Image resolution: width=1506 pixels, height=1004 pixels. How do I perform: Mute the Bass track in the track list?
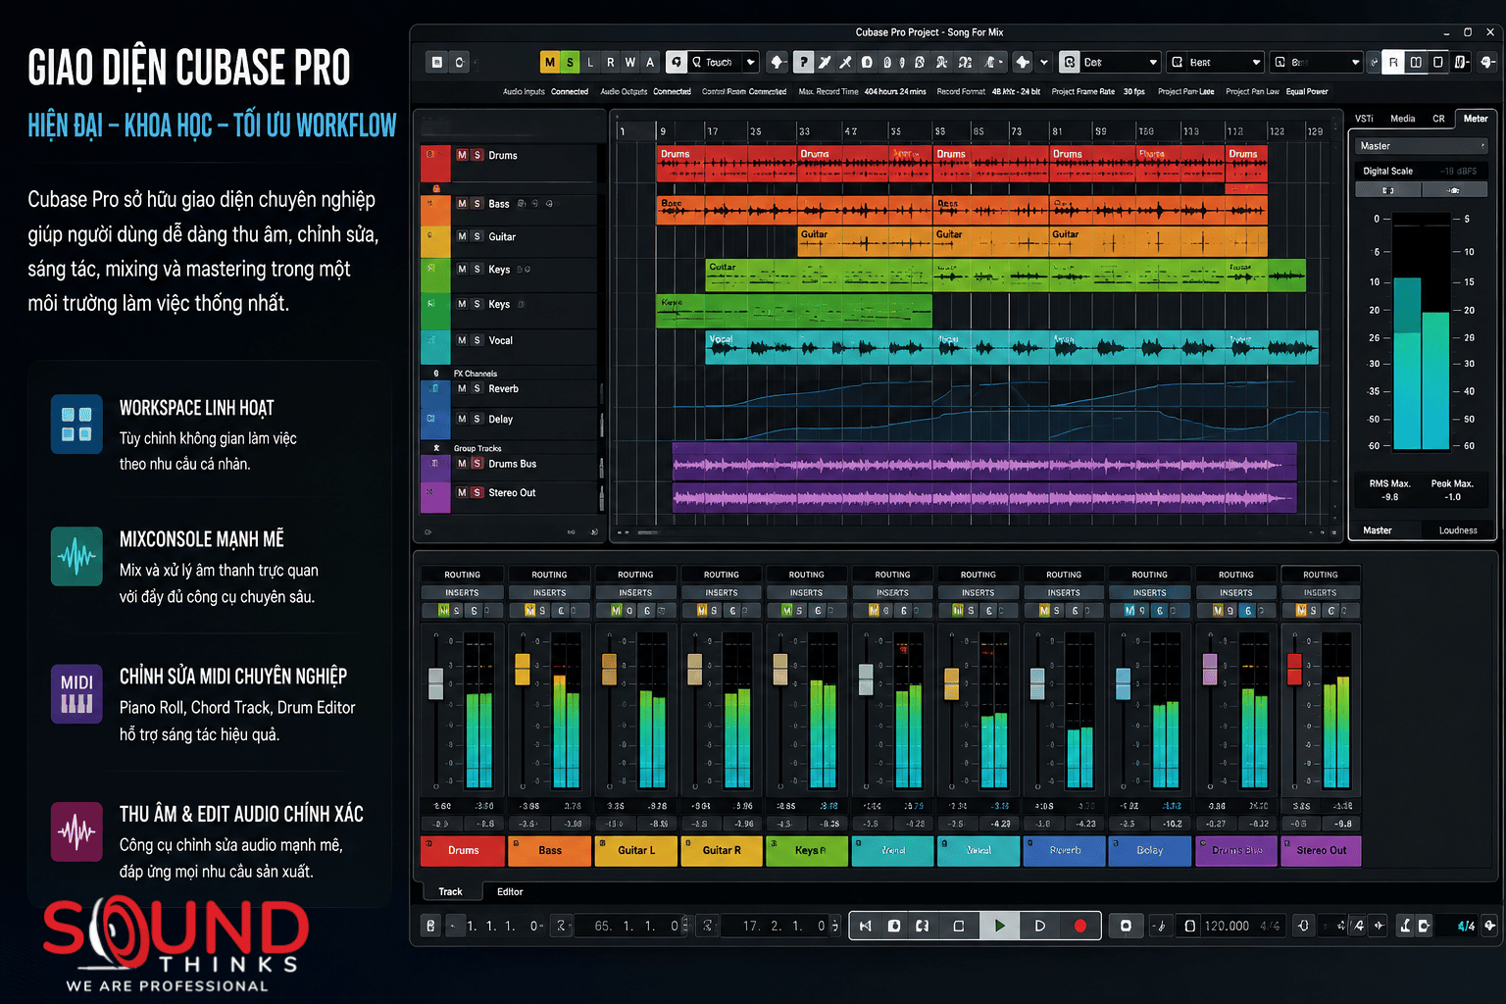click(x=462, y=204)
